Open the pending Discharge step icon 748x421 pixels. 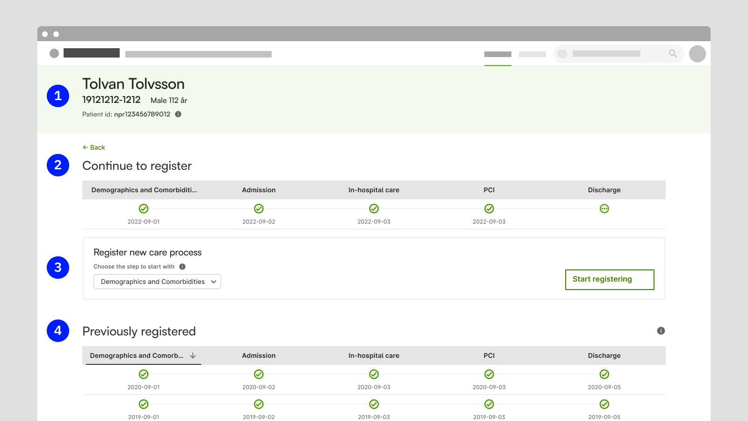click(x=604, y=209)
